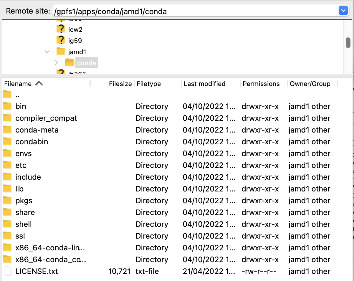Image resolution: width=354 pixels, height=281 pixels.
Task: Edit the Remote site path field
Action: pos(196,11)
